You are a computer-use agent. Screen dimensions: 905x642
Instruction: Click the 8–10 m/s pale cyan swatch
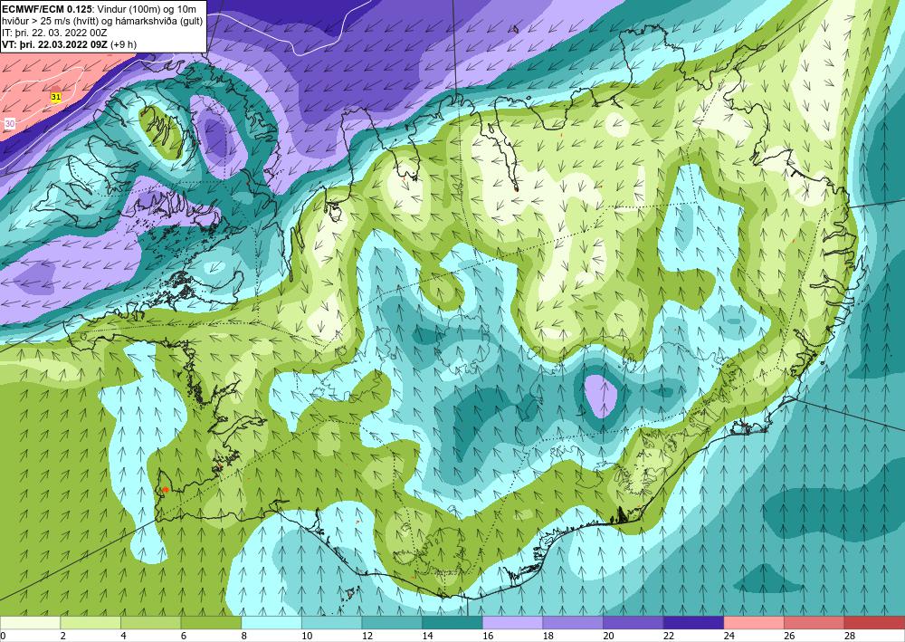[x=271, y=623]
